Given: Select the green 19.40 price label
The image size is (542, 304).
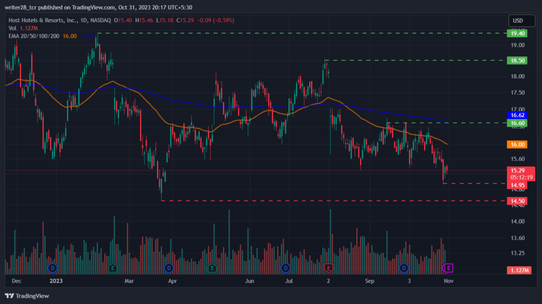Looking at the screenshot, I should pos(517,33).
